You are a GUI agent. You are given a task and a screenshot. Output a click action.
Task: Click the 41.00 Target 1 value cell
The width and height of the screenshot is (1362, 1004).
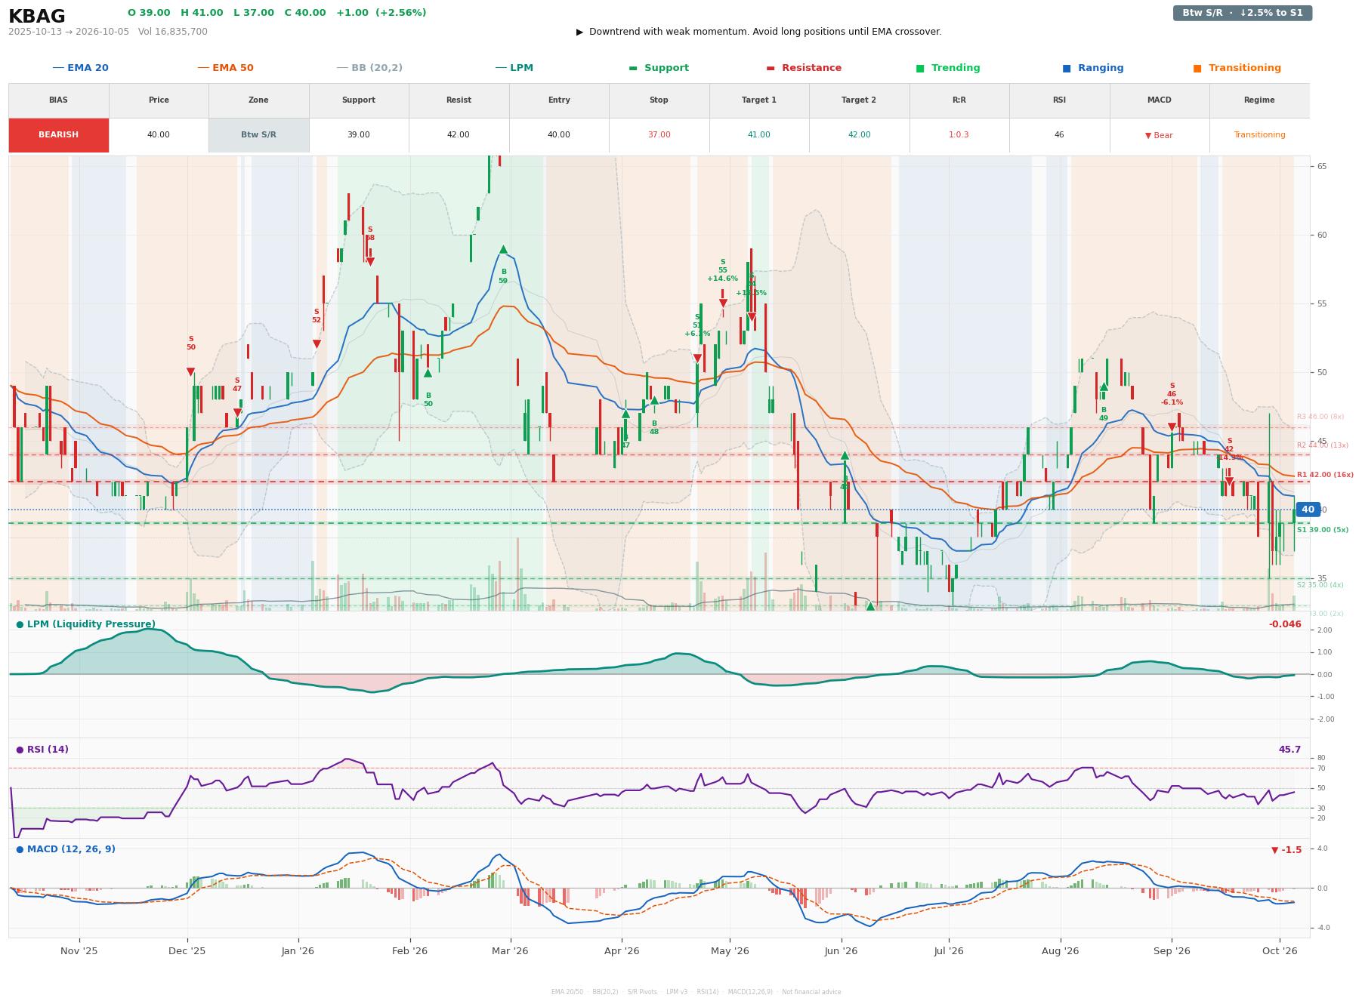tap(759, 135)
